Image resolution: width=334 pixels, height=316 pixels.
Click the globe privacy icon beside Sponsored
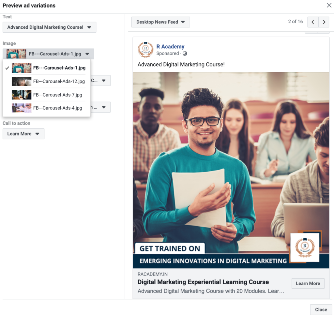tap(185, 54)
